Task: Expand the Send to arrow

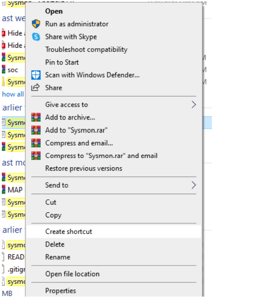Action: (x=193, y=185)
